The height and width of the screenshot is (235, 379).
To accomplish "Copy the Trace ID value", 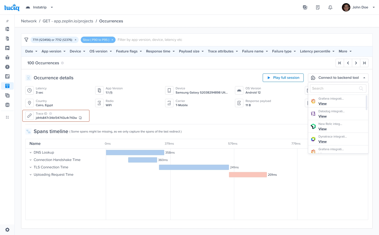I will click(x=80, y=118).
